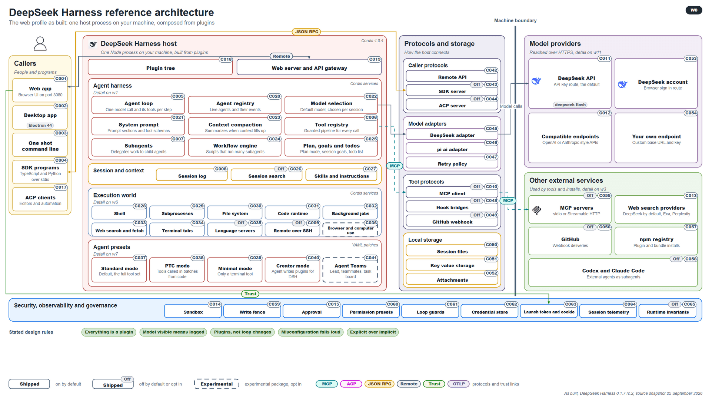This screenshot has height=401, width=712.
Task: Click the Misconfiguration fails loud tag
Action: click(310, 332)
